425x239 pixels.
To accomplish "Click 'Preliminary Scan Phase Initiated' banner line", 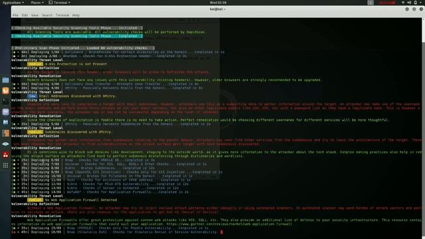I will point(83,48).
